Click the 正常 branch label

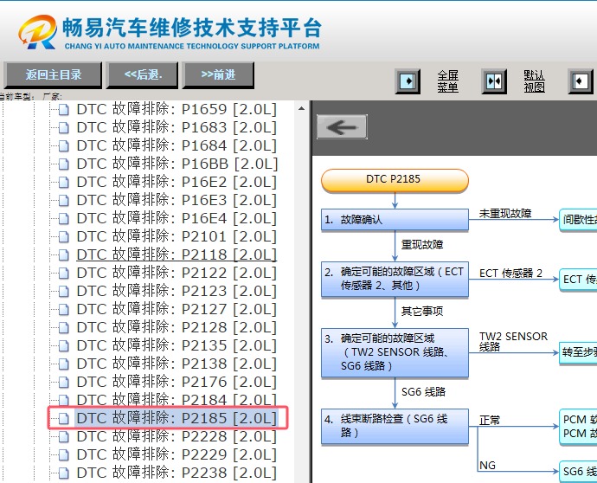pyautogui.click(x=490, y=420)
